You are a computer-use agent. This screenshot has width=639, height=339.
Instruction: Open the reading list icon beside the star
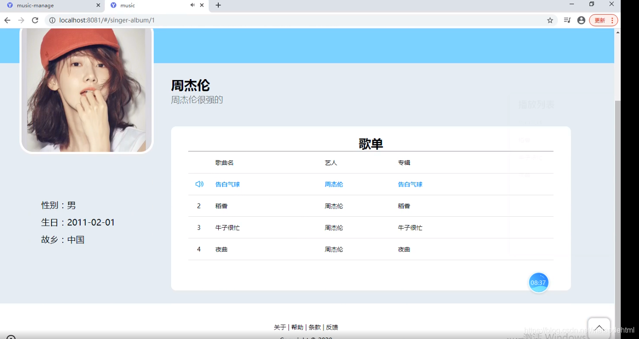pyautogui.click(x=566, y=20)
